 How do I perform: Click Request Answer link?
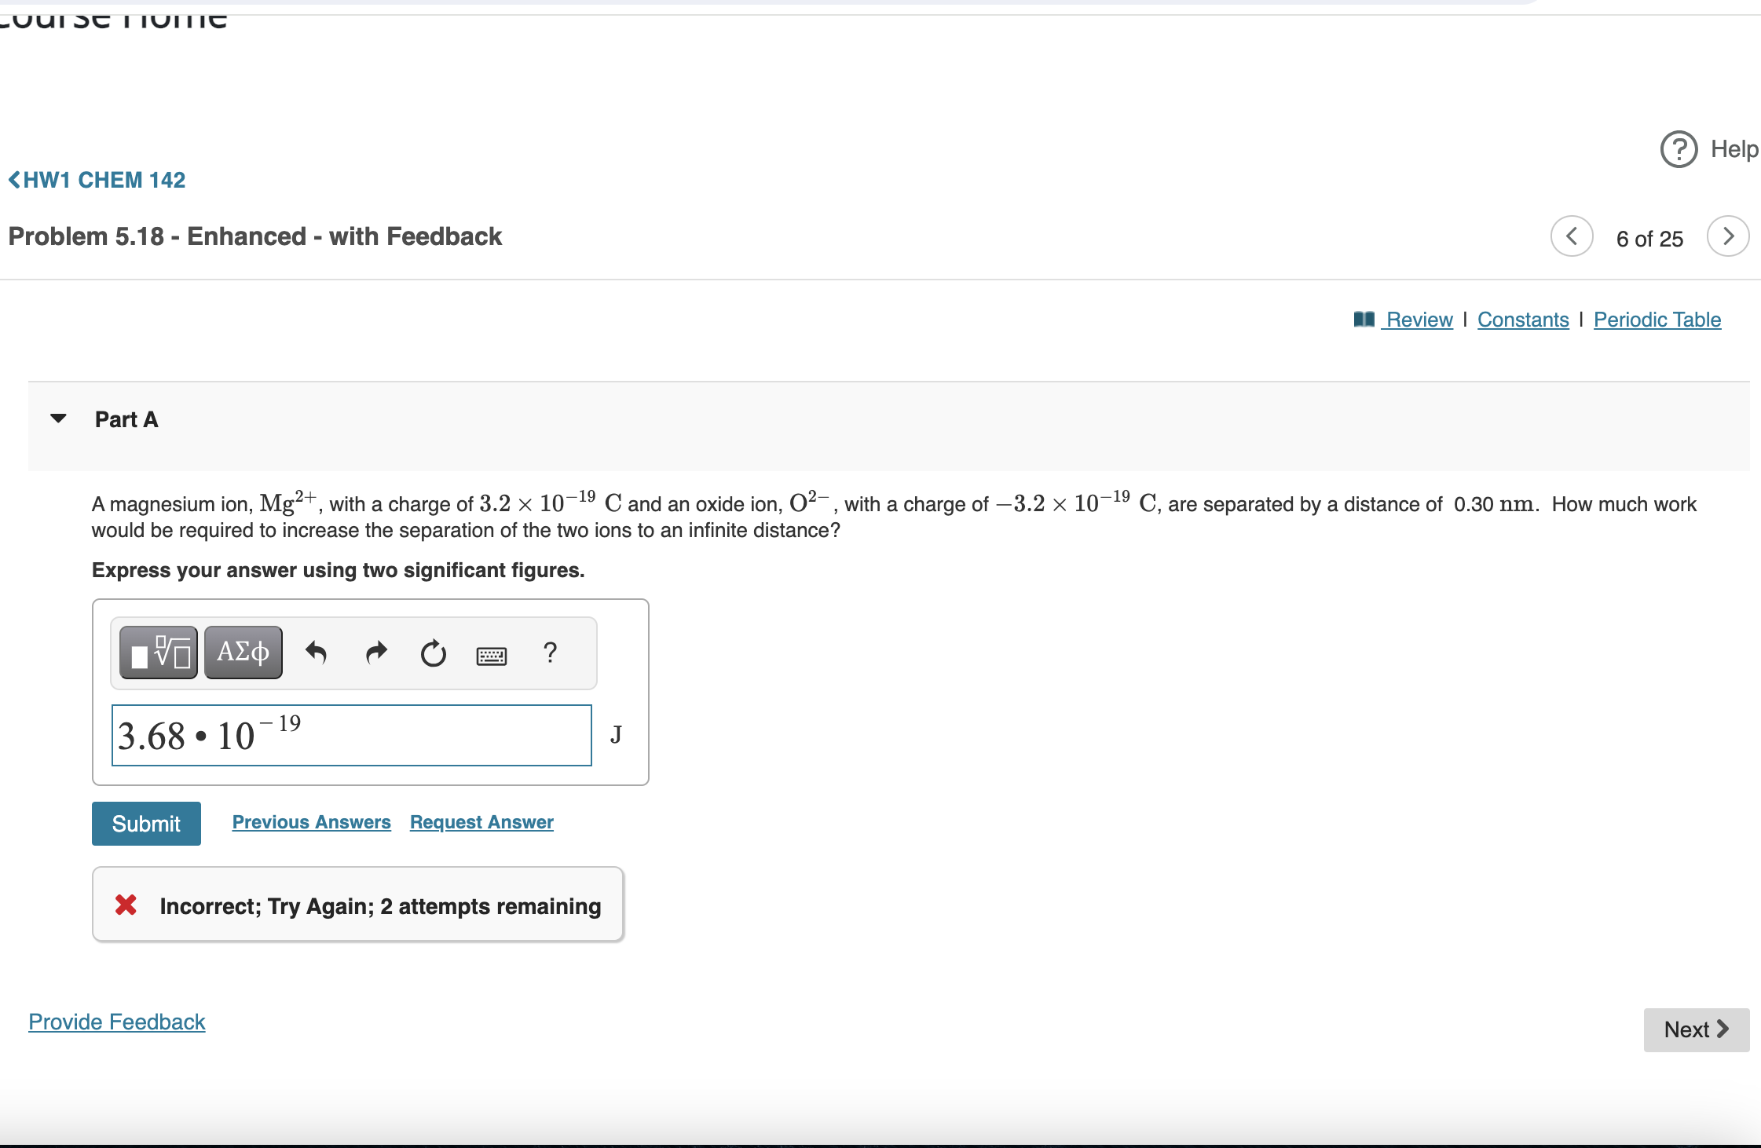point(481,822)
